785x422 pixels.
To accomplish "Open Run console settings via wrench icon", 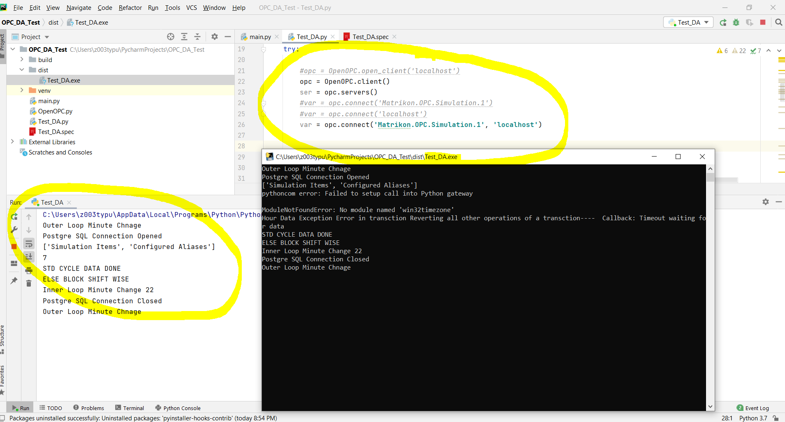I will [x=14, y=230].
